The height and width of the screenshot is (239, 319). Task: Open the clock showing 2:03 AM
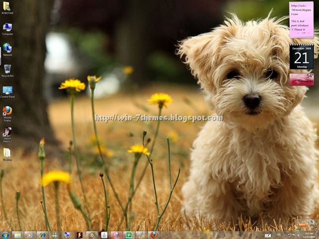(309, 235)
